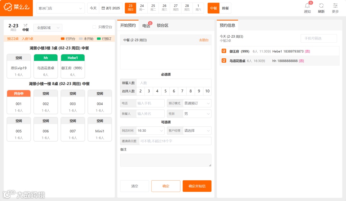Screen dimensions: 346x201
Task: Select date 23 周日
Action: tap(130, 8)
